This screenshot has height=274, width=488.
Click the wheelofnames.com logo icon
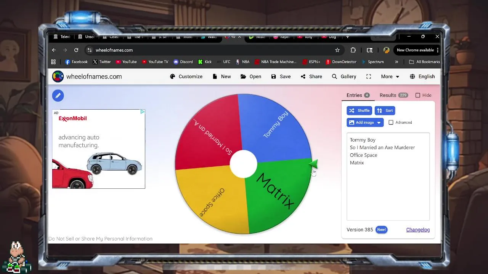point(58,76)
